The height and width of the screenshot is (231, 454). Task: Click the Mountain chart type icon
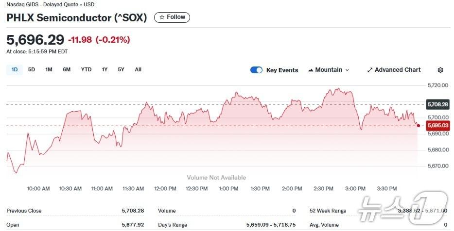[311, 70]
